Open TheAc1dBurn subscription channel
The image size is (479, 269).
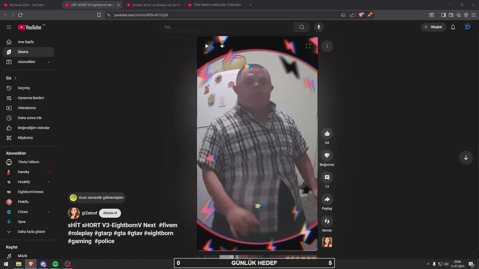coord(28,162)
